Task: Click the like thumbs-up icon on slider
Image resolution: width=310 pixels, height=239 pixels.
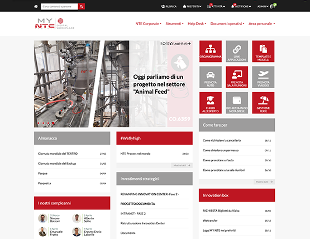Action: pyautogui.click(x=171, y=44)
